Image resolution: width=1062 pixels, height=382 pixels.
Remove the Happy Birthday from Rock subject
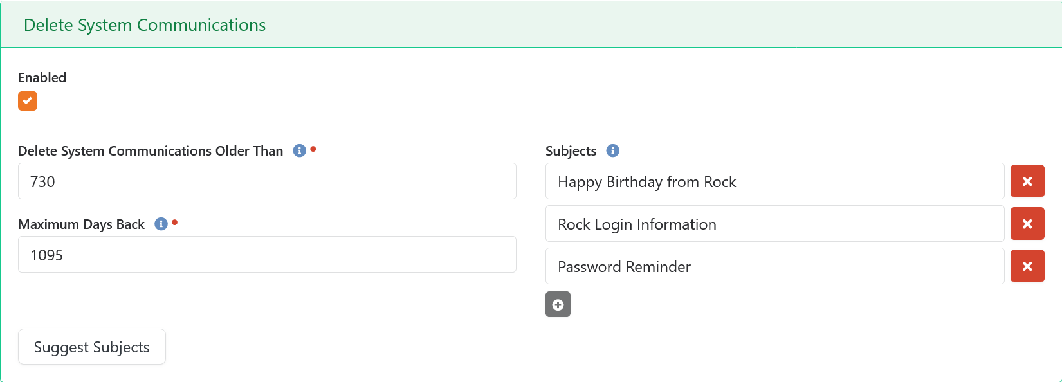coord(1027,181)
